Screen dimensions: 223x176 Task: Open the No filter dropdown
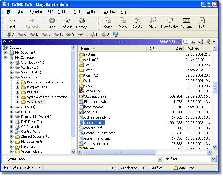point(213,159)
